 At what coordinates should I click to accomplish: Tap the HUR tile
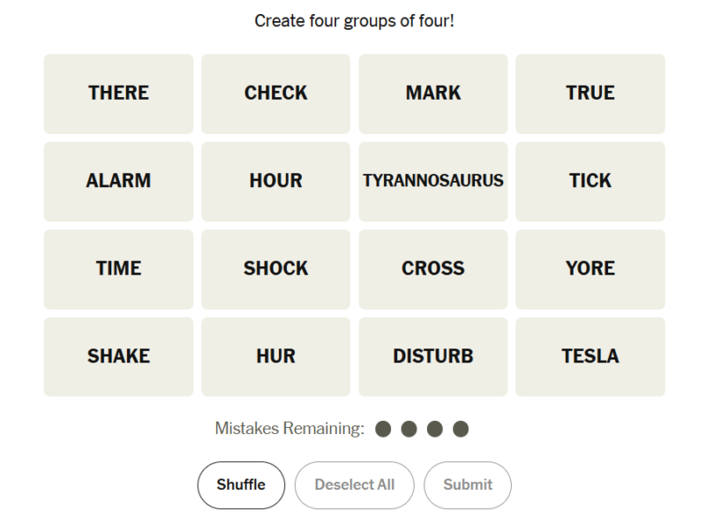pyautogui.click(x=275, y=356)
